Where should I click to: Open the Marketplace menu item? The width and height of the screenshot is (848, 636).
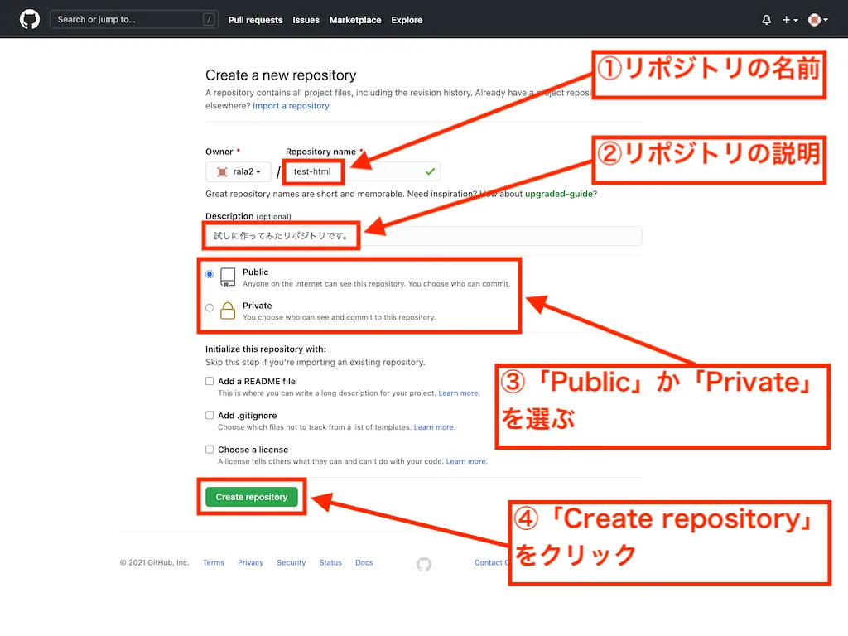(x=354, y=19)
